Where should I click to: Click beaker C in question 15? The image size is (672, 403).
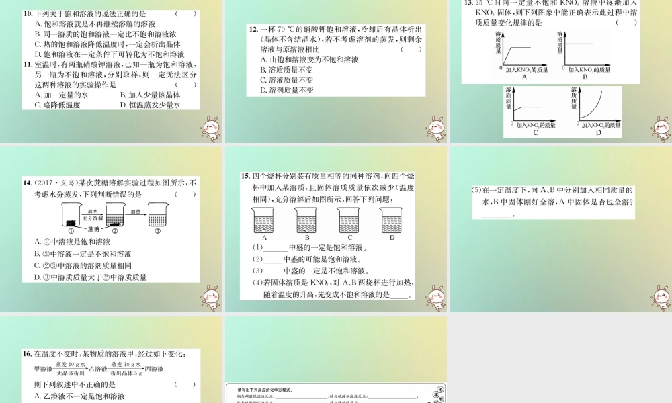tap(349, 220)
